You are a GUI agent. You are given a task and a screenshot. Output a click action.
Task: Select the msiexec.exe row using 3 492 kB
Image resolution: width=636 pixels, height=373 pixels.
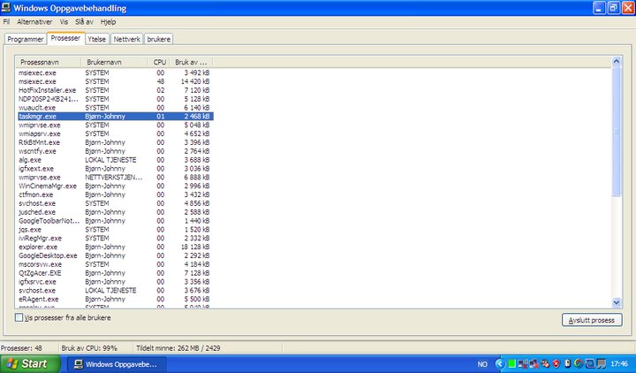(115, 73)
